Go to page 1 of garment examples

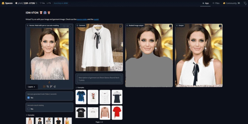tap(101, 122)
